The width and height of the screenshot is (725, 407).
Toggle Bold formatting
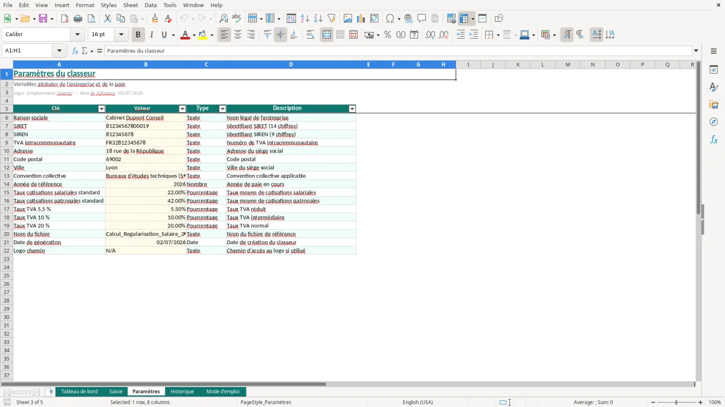tap(138, 35)
